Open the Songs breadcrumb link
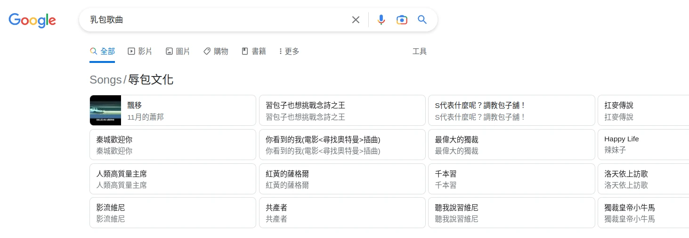The height and width of the screenshot is (238, 689). (x=105, y=80)
